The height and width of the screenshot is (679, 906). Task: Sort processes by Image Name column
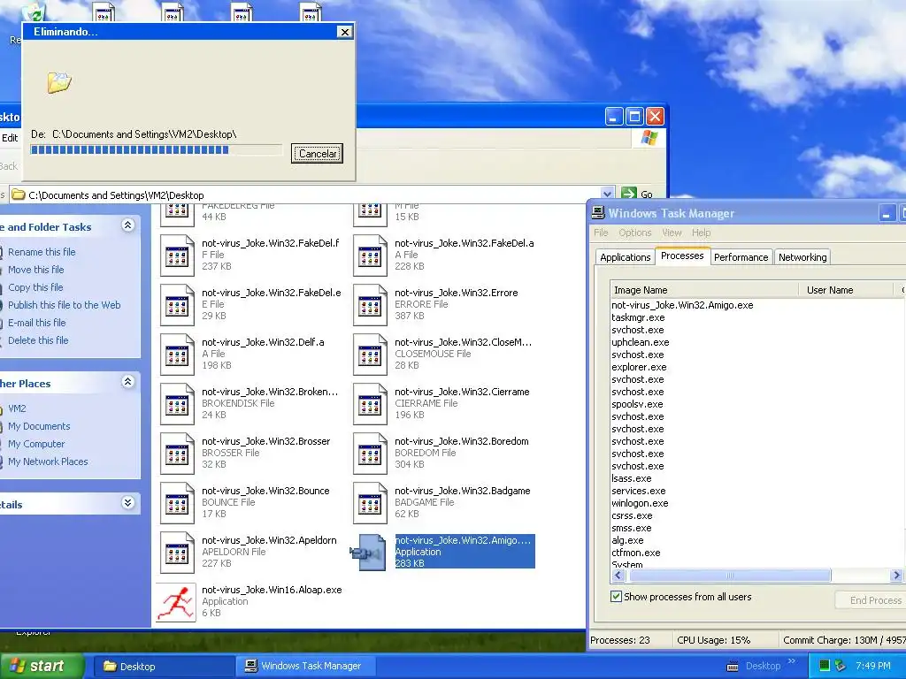[704, 290]
